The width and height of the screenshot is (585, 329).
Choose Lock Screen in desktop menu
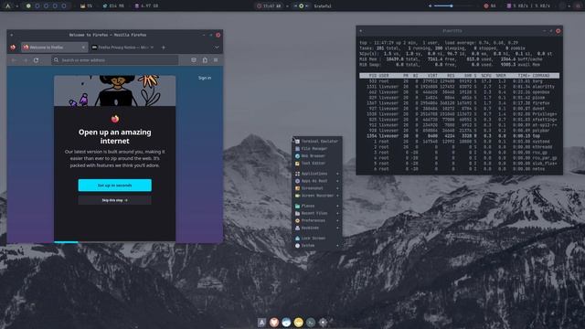316,239
